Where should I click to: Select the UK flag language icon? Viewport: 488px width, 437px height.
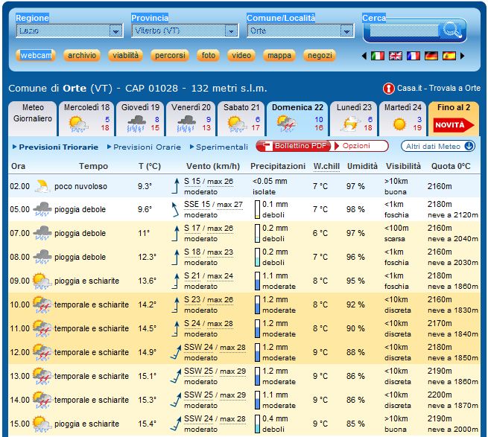[396, 56]
